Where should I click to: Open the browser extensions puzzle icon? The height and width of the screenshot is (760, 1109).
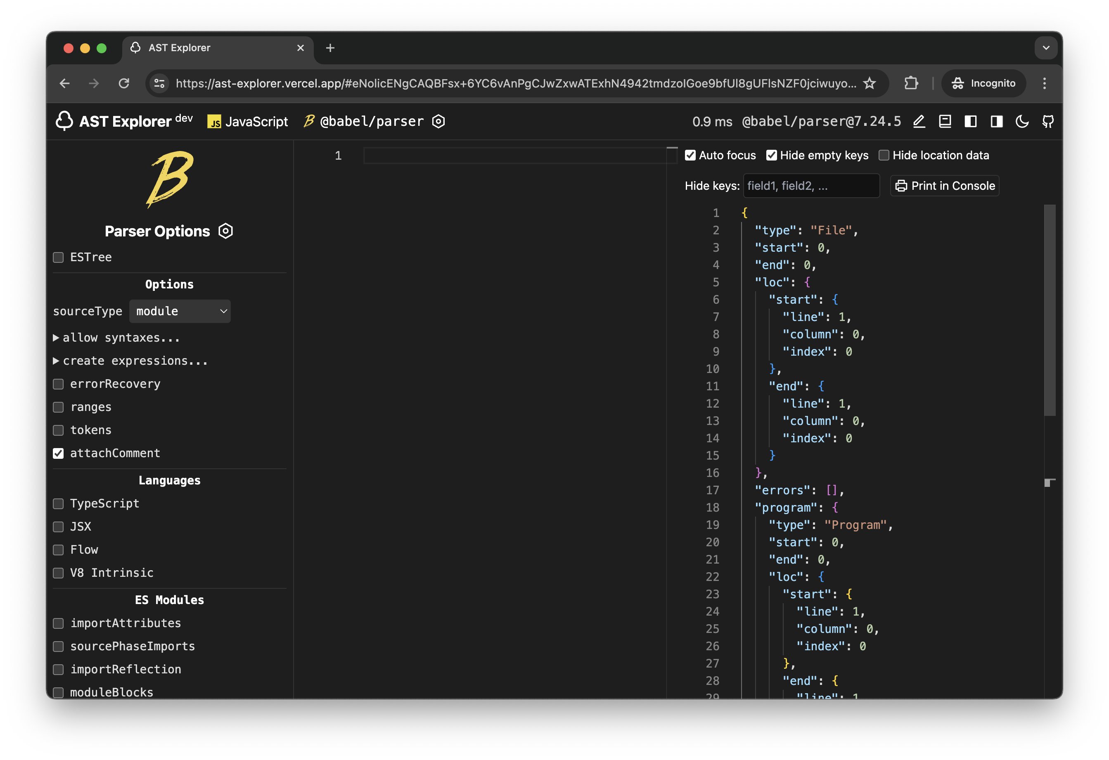(x=911, y=83)
